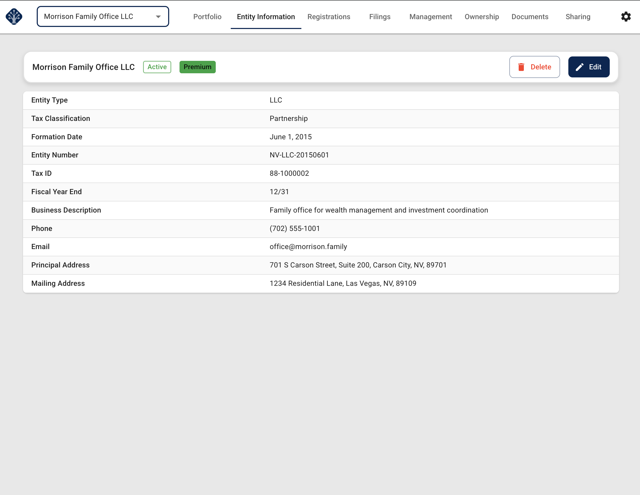Click the Active status badge

[x=157, y=67]
